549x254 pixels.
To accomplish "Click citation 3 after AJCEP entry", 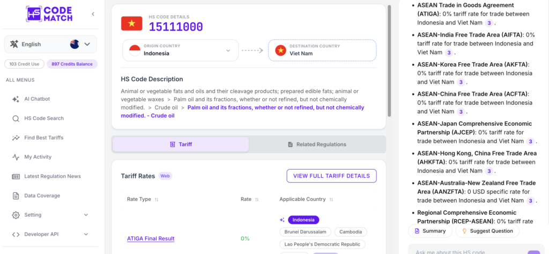I will pos(530,141).
